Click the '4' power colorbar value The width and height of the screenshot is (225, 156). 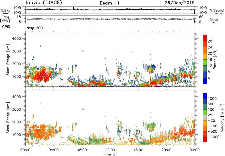209,78
